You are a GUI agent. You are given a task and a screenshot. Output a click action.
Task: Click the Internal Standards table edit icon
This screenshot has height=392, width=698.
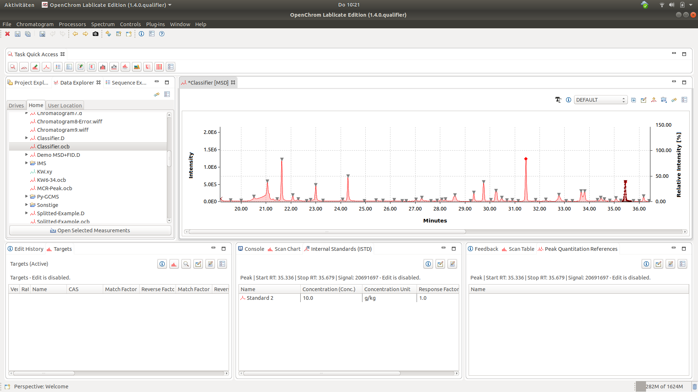coord(452,264)
